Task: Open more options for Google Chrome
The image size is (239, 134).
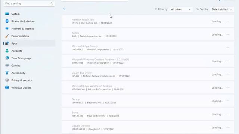Action: coord(228,127)
